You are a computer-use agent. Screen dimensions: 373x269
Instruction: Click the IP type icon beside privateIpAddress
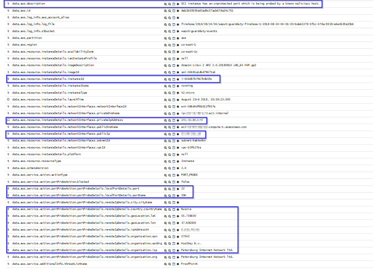pyautogui.click(x=8, y=120)
